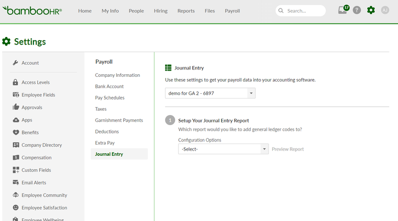Open the Configuration Options select dropdown
This screenshot has height=221, width=398.
[x=223, y=149]
